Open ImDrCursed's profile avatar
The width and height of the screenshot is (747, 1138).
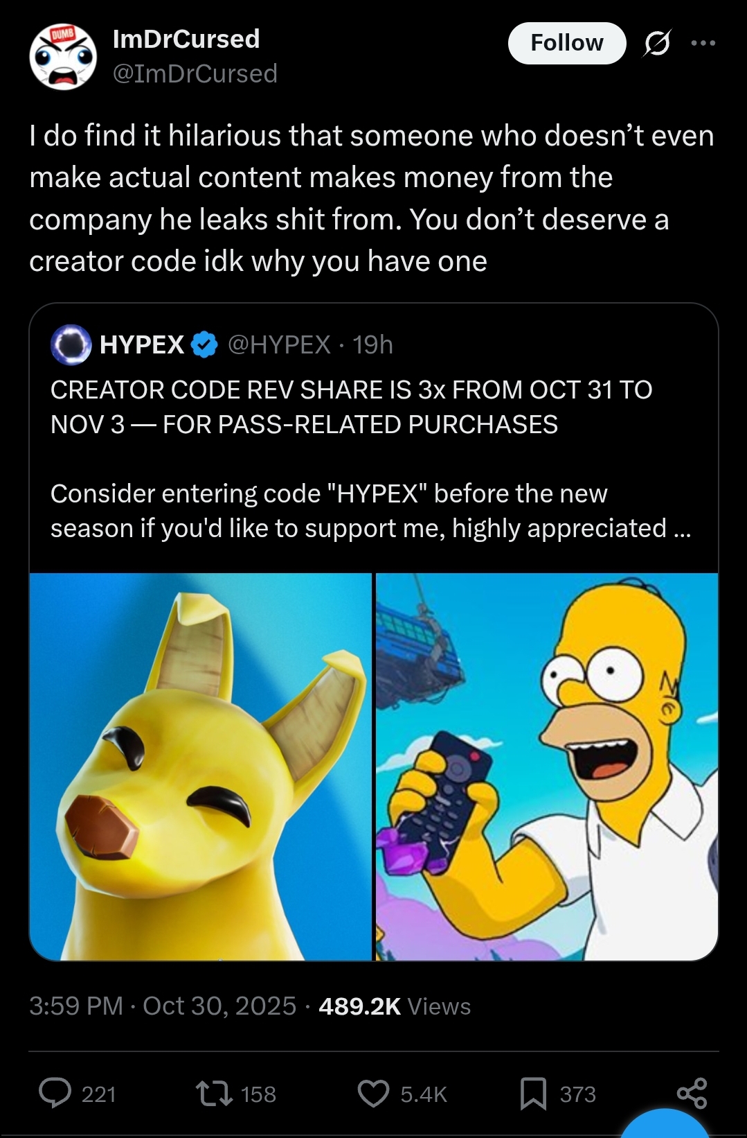coord(63,57)
